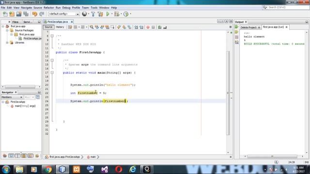Click the Clean and Build Project icon

tap(100, 14)
